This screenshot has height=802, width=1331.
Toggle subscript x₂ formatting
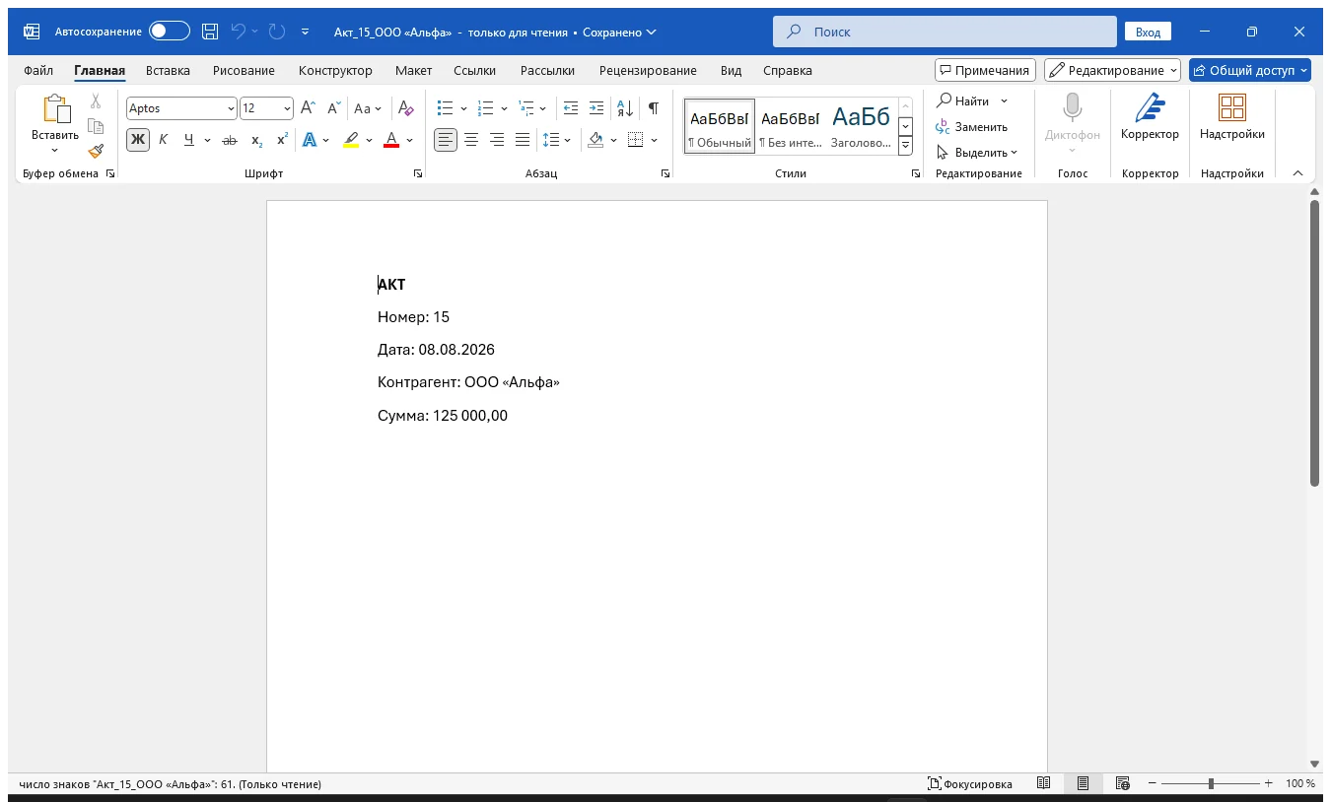click(x=256, y=140)
